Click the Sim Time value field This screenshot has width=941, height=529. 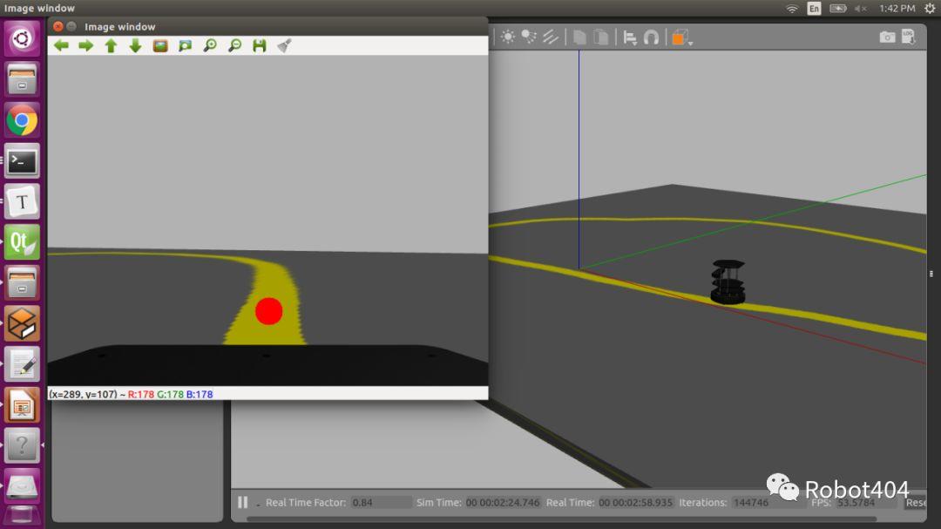point(503,503)
